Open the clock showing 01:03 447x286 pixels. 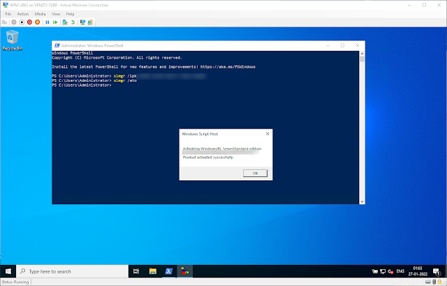click(x=418, y=271)
